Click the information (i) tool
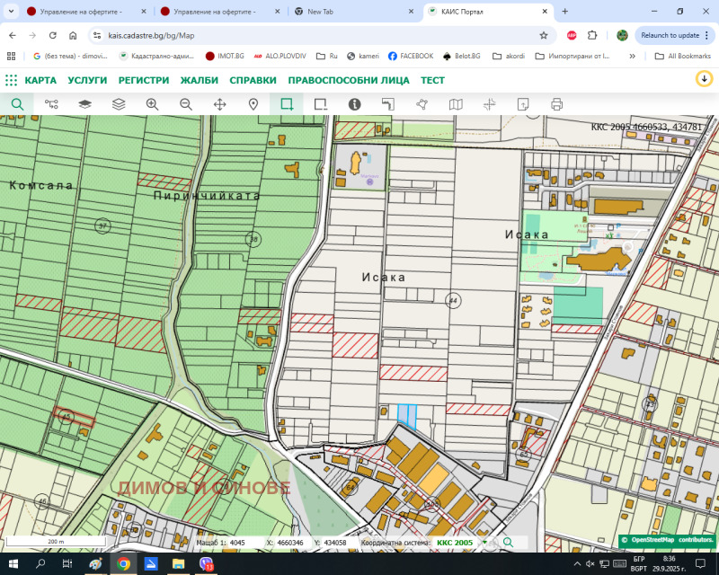 [x=354, y=104]
